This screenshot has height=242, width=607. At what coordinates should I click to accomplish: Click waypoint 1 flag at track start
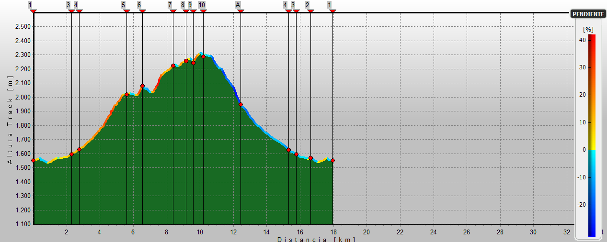click(30, 5)
